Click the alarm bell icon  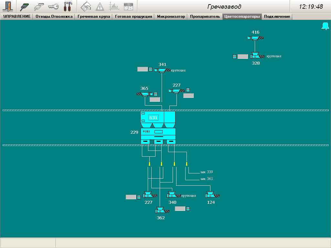click(325, 26)
